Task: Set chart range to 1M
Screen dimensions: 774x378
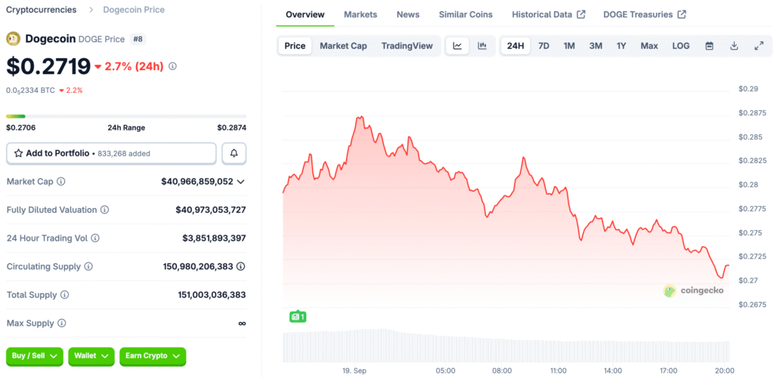Action: [x=569, y=46]
